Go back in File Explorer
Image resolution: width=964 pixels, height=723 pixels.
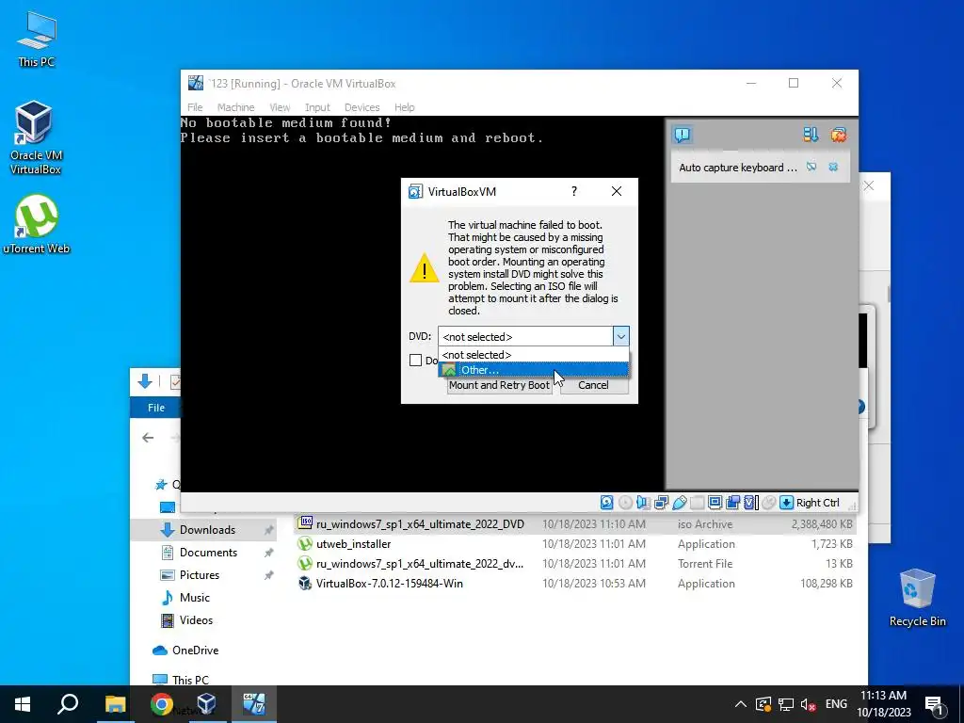pyautogui.click(x=148, y=438)
